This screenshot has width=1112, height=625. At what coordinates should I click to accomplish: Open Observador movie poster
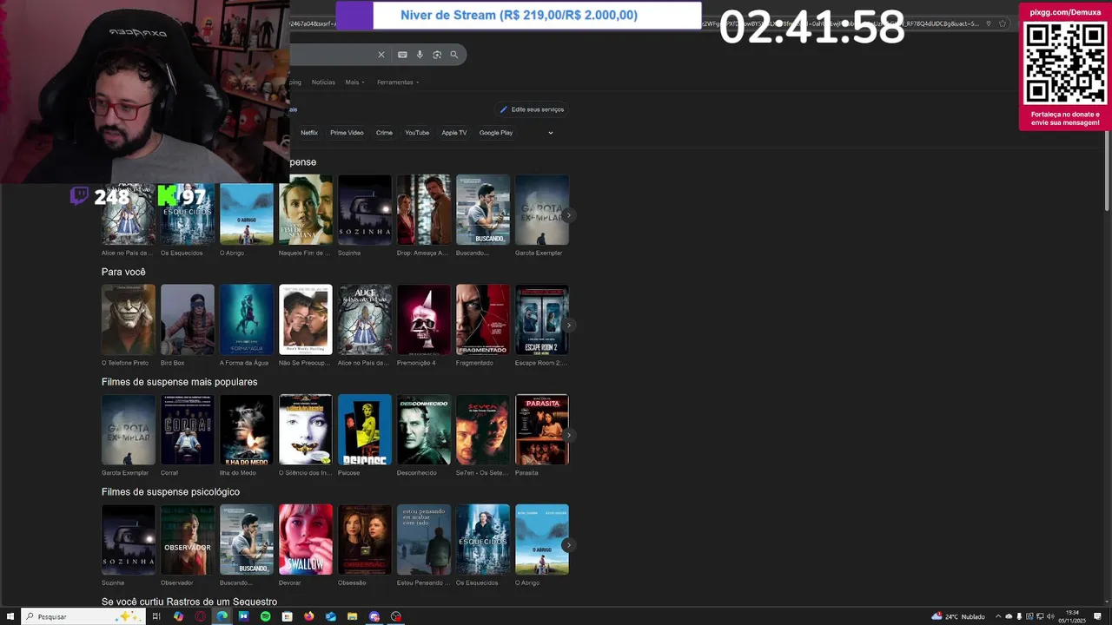click(188, 540)
